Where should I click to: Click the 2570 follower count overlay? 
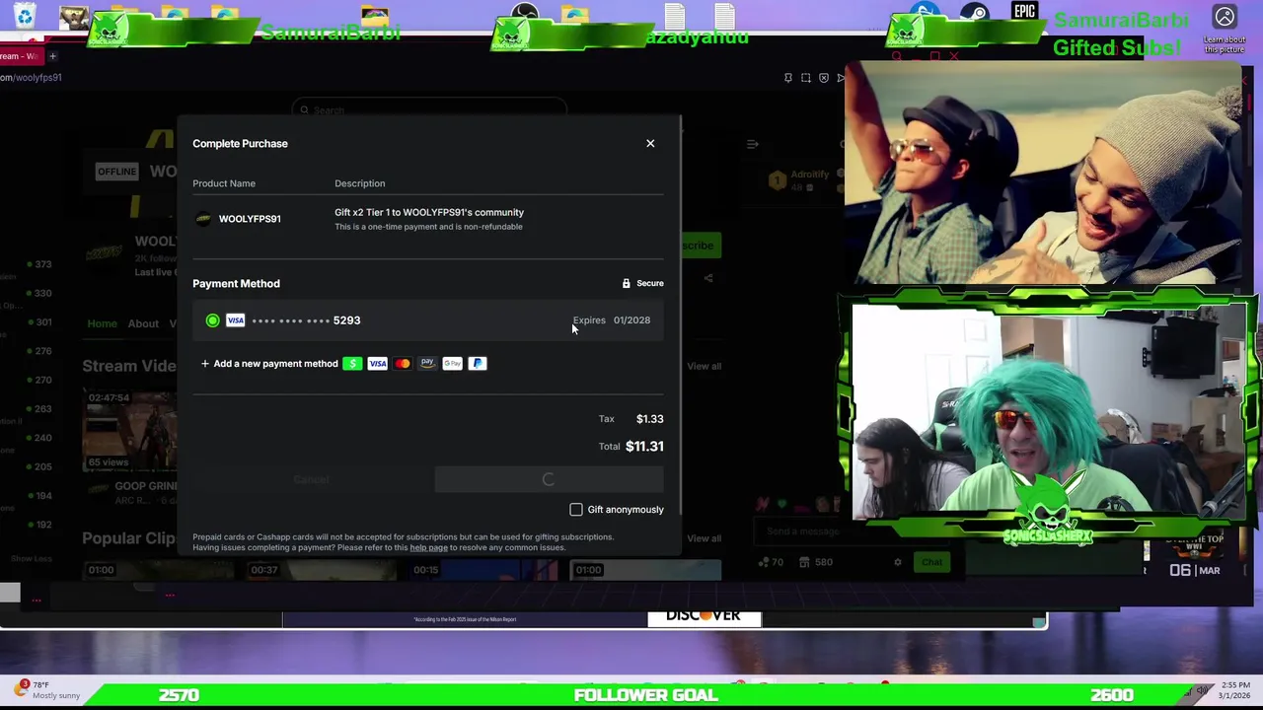coord(179,695)
